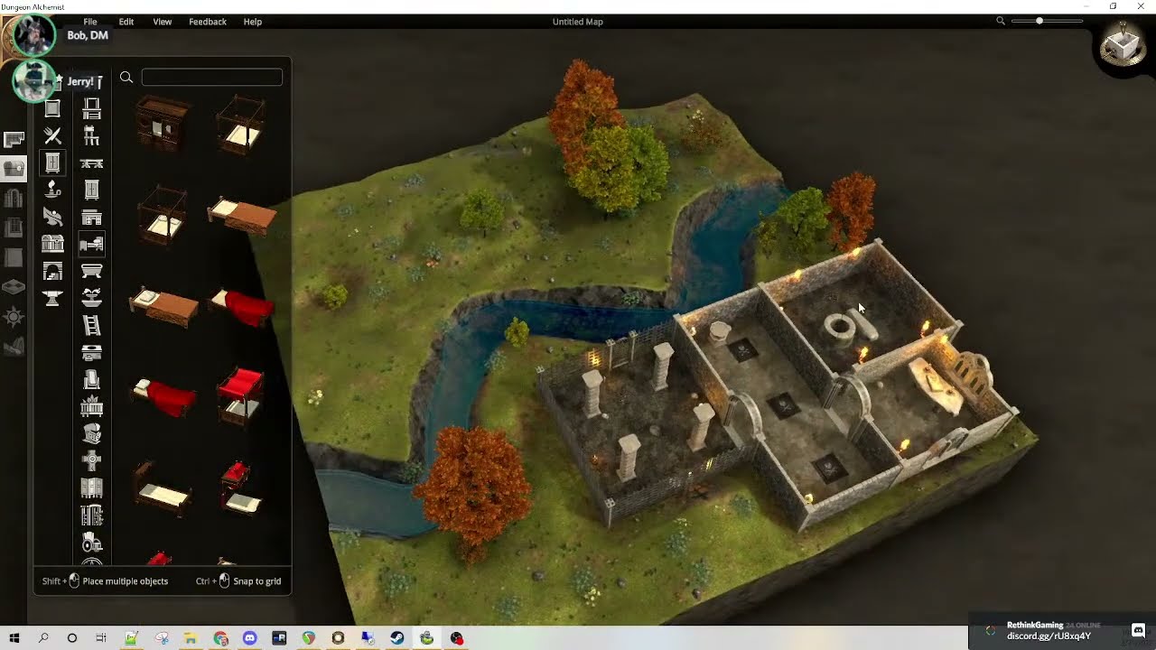Open the cupboard subcategory
Screen dimensions: 1156x650
pyautogui.click(x=91, y=190)
